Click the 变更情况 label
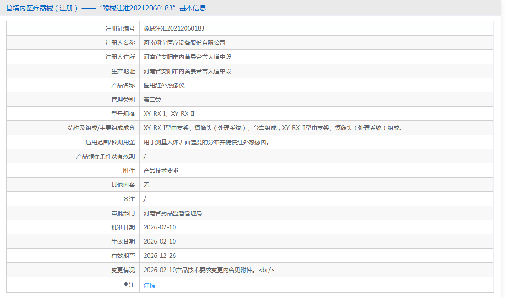Image resolution: width=511 pixels, height=298 pixels. (x=123, y=270)
